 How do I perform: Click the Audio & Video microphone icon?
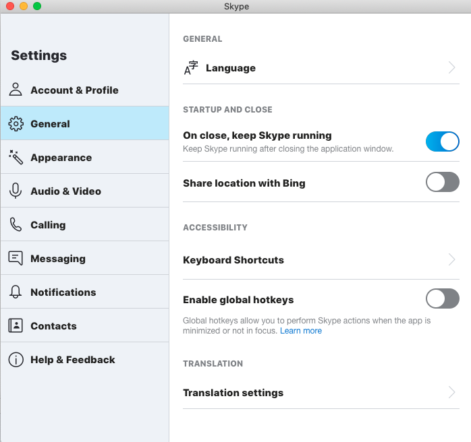tap(16, 191)
